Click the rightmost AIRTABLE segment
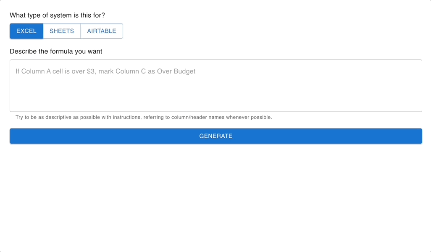This screenshot has width=431, height=252. 102,31
